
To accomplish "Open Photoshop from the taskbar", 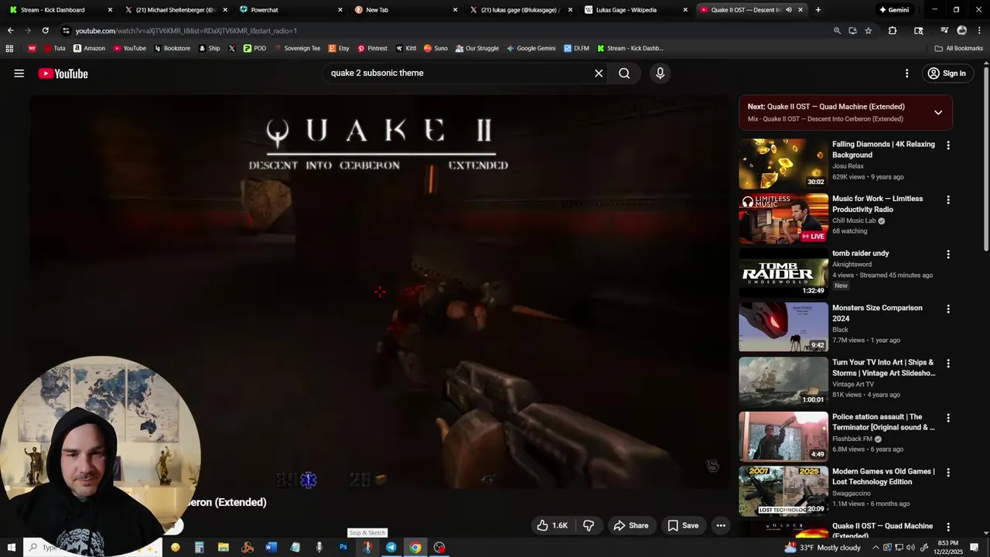I will pyautogui.click(x=343, y=547).
